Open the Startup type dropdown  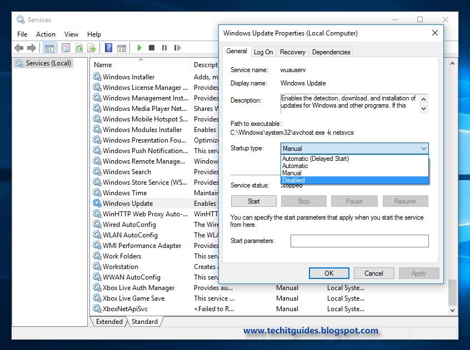424,148
